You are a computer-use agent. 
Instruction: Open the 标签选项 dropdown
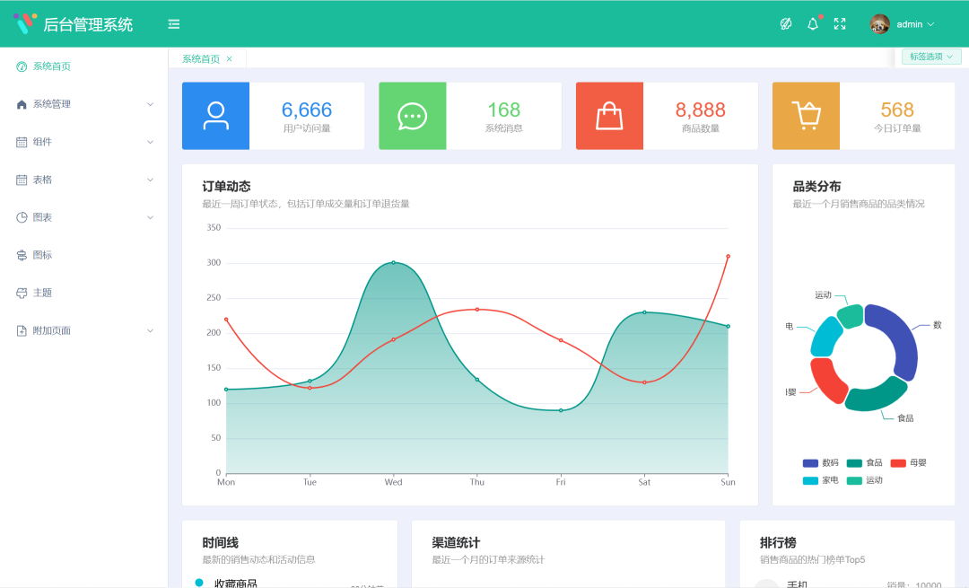[930, 56]
